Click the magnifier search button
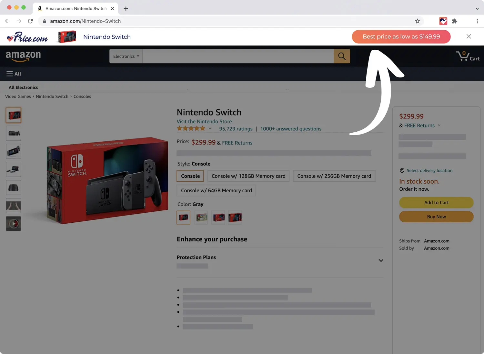Image resolution: width=484 pixels, height=354 pixels. coord(342,56)
